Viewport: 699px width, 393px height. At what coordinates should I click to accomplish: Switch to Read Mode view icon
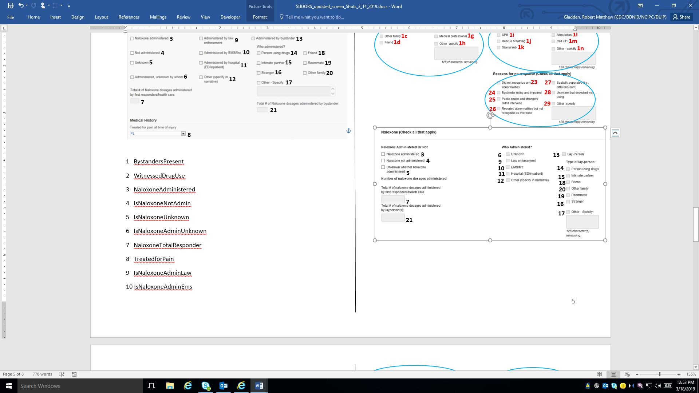click(x=600, y=374)
